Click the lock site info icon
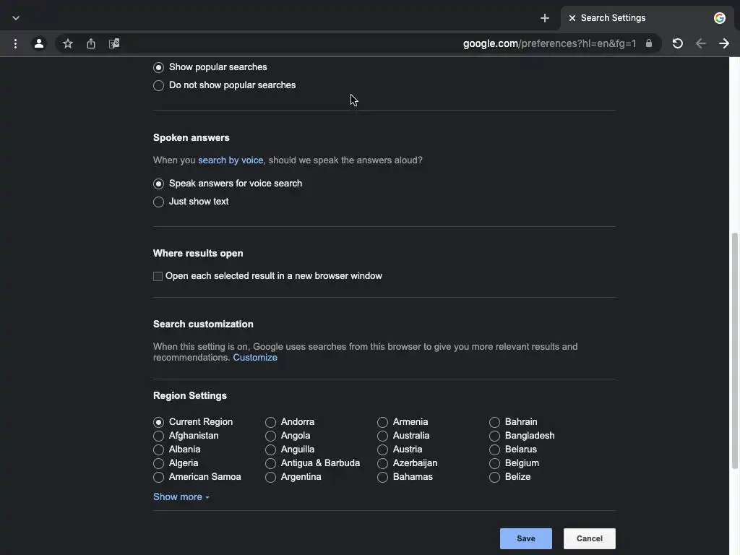This screenshot has height=555, width=740. point(649,43)
